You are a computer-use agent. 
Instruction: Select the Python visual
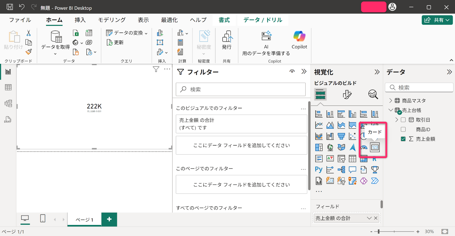319,170
